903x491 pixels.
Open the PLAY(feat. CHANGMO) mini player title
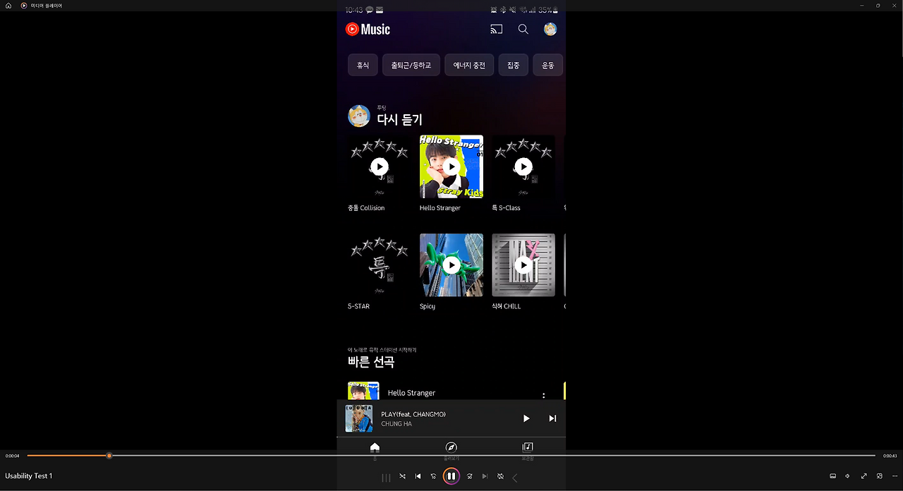[x=413, y=414]
